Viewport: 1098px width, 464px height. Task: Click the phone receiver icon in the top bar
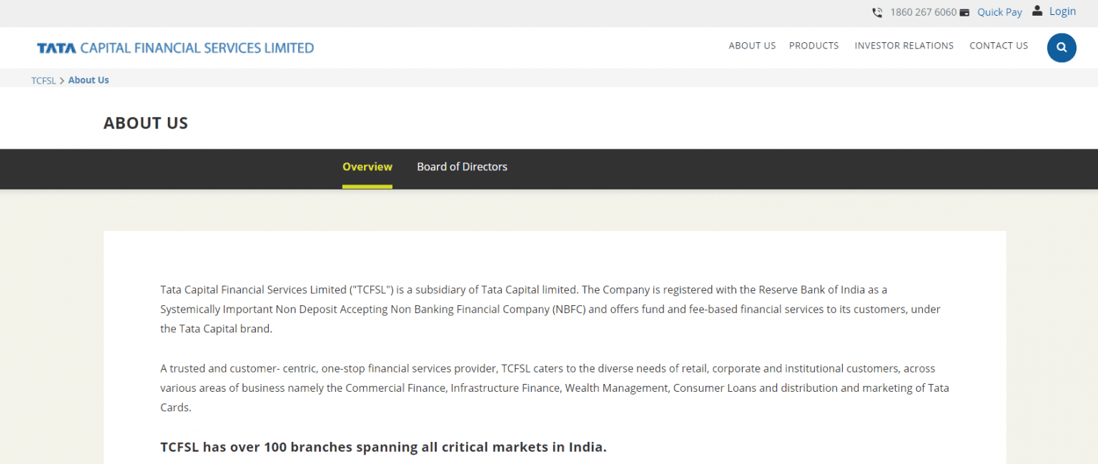coord(877,12)
